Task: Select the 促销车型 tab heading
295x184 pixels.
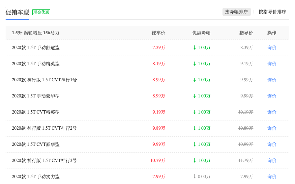Action: click(x=17, y=12)
